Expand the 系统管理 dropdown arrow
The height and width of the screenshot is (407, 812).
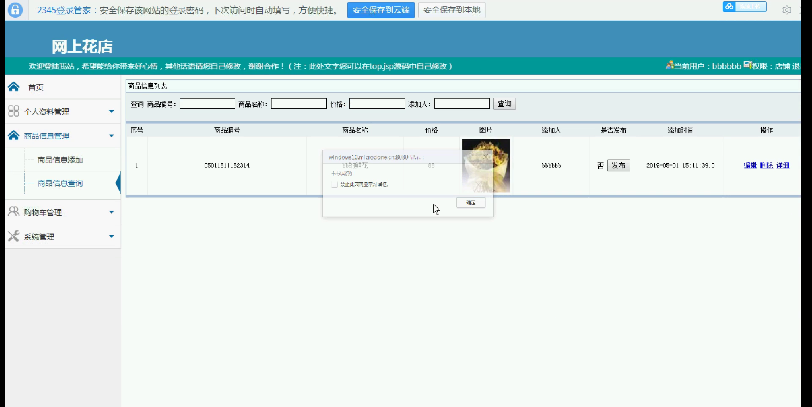coord(112,236)
